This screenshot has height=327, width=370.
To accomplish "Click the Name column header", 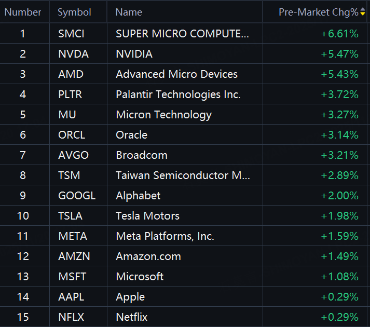I will [129, 12].
